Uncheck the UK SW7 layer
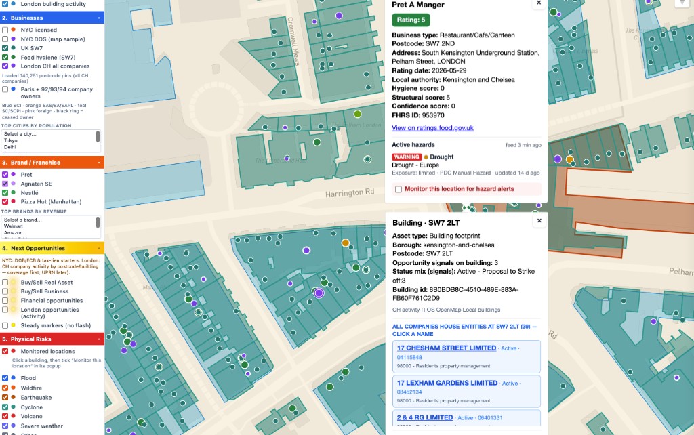Image resolution: width=694 pixels, height=435 pixels. pyautogui.click(x=5, y=48)
